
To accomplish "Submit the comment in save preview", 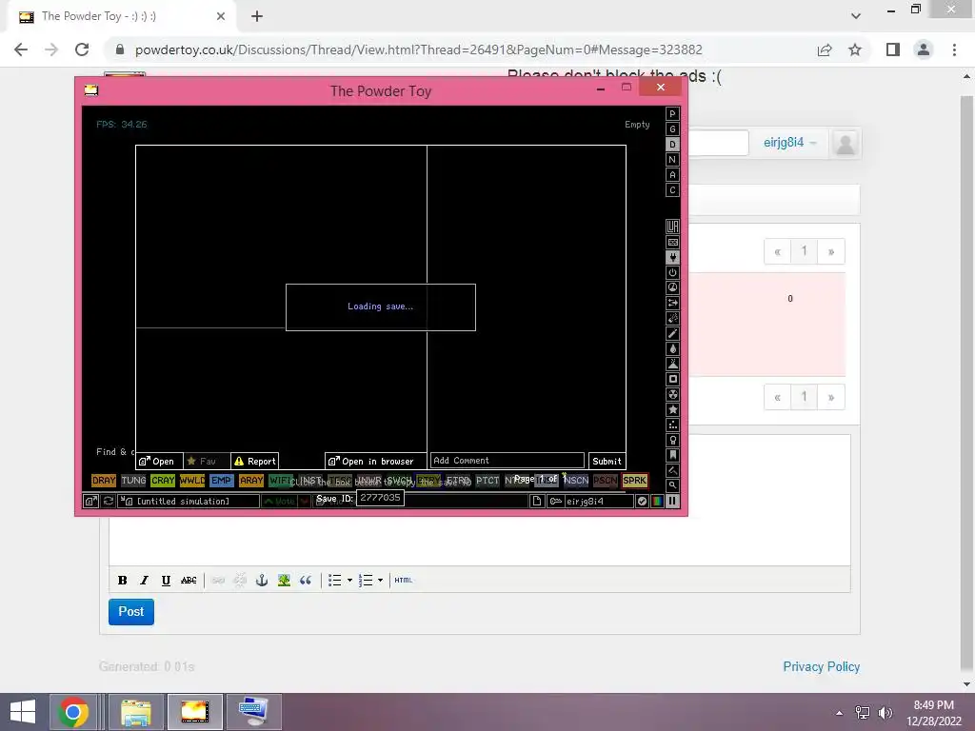I will point(607,462).
